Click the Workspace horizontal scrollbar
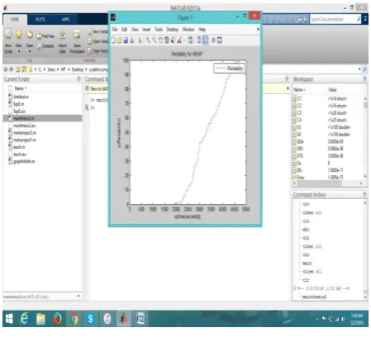371x342 pixels. (x=328, y=183)
